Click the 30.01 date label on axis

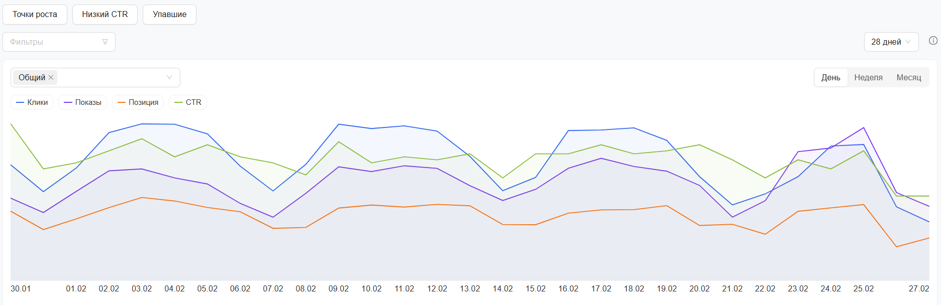[21, 289]
